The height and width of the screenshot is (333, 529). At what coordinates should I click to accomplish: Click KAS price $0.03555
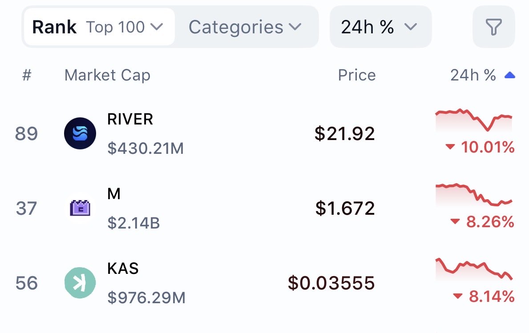331,283
